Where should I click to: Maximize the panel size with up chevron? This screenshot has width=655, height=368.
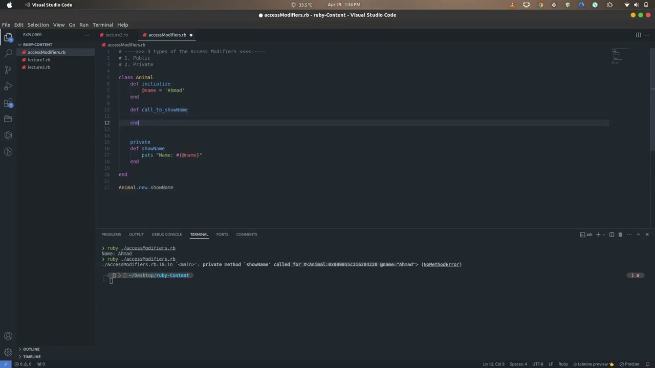click(638, 235)
